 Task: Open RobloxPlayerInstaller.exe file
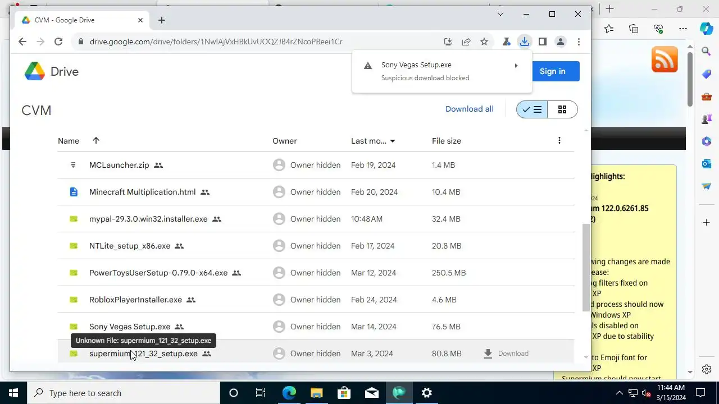point(135,300)
